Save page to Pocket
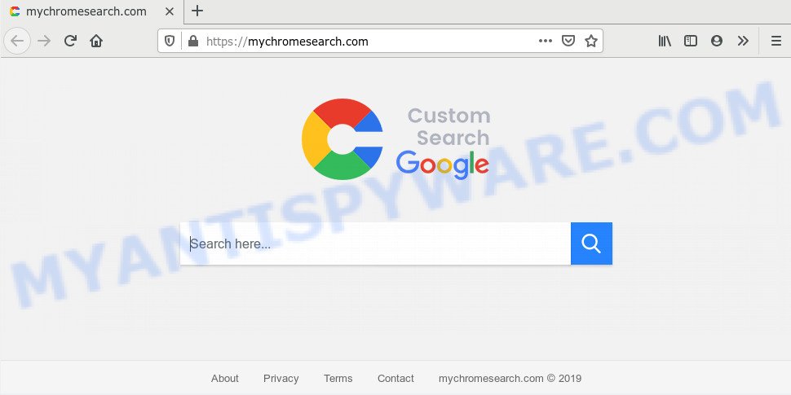791x395 pixels. 568,41
